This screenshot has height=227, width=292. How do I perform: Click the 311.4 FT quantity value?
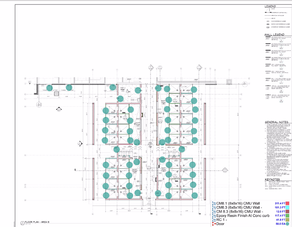(x=280, y=204)
